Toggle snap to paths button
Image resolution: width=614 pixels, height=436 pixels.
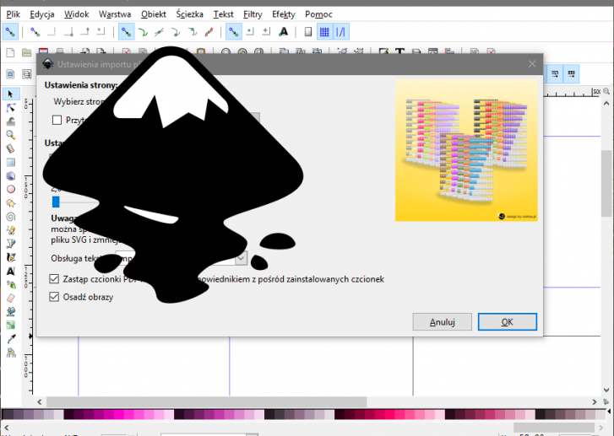(x=143, y=32)
